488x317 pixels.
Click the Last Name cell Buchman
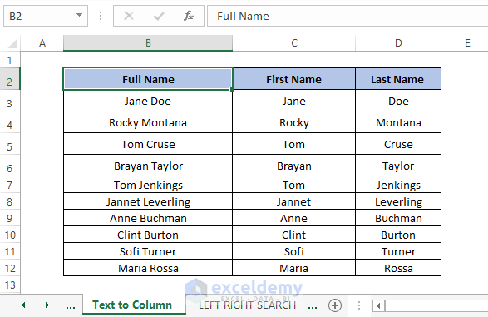click(398, 218)
